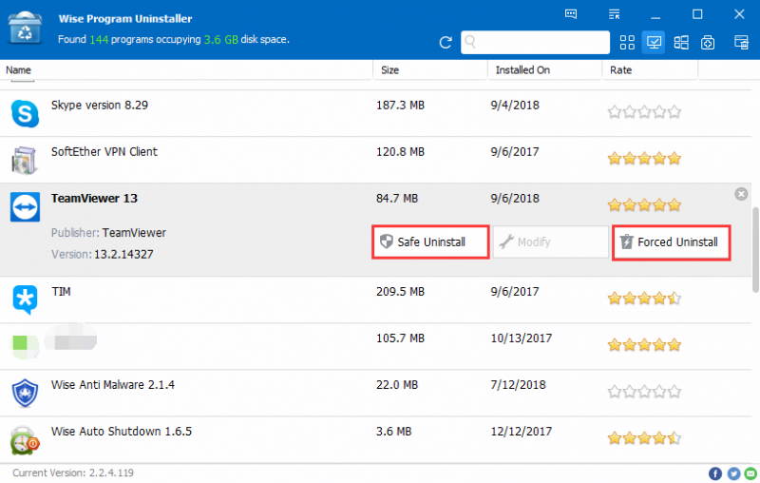Select the Wise Anti Malware shield icon
This screenshot has height=483, width=760.
pos(25,393)
